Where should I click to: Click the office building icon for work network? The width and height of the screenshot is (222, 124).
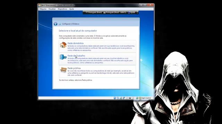(63, 57)
